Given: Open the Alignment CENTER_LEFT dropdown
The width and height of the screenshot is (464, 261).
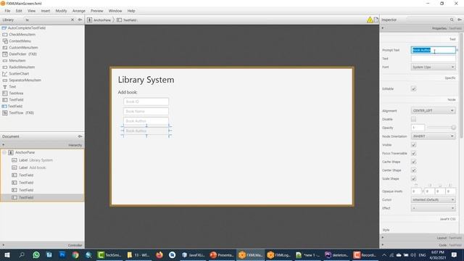Looking at the screenshot, I should click(434, 111).
